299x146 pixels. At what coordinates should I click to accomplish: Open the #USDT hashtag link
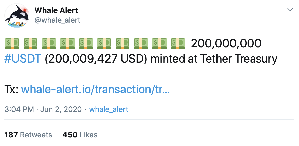[23, 59]
